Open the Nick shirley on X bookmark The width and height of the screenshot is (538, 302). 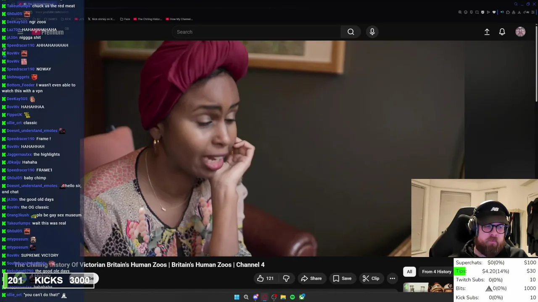[x=101, y=19]
